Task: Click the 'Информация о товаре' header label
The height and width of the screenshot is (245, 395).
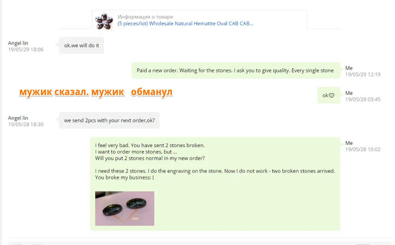Action: pos(145,17)
